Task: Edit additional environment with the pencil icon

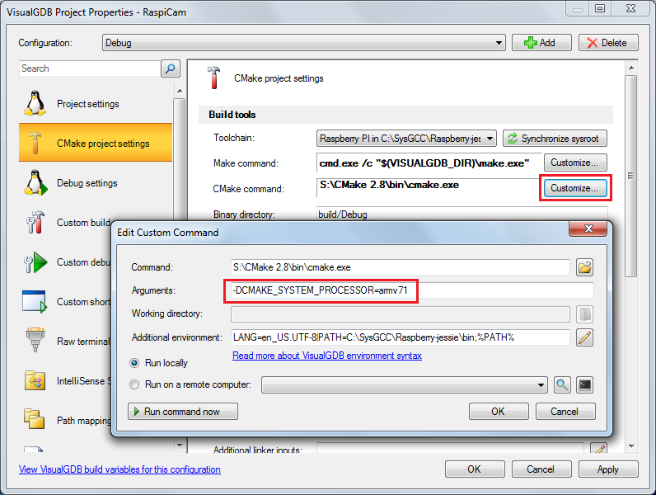Action: [x=584, y=337]
